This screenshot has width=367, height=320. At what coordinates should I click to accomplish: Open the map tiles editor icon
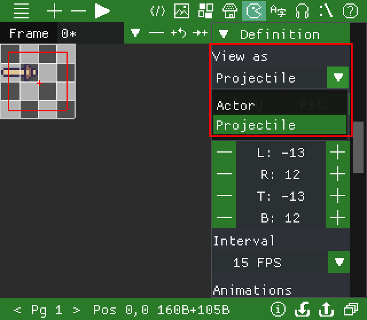click(x=206, y=11)
